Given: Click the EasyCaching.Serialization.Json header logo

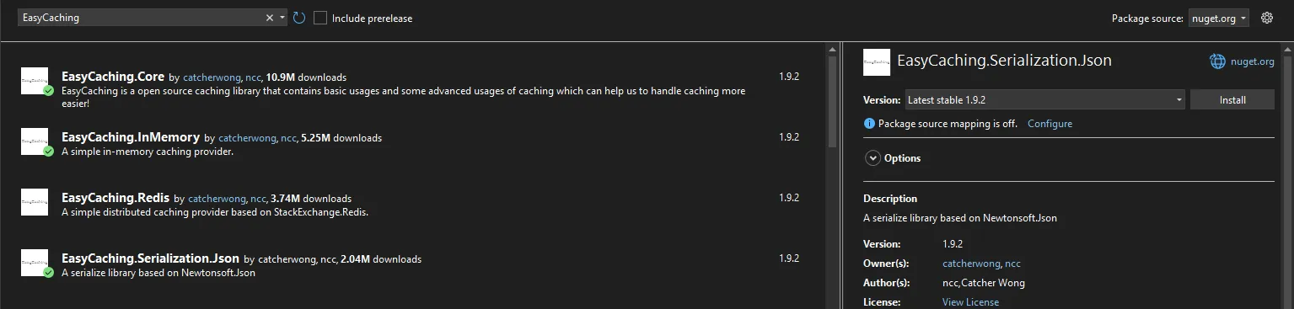Looking at the screenshot, I should (x=877, y=61).
